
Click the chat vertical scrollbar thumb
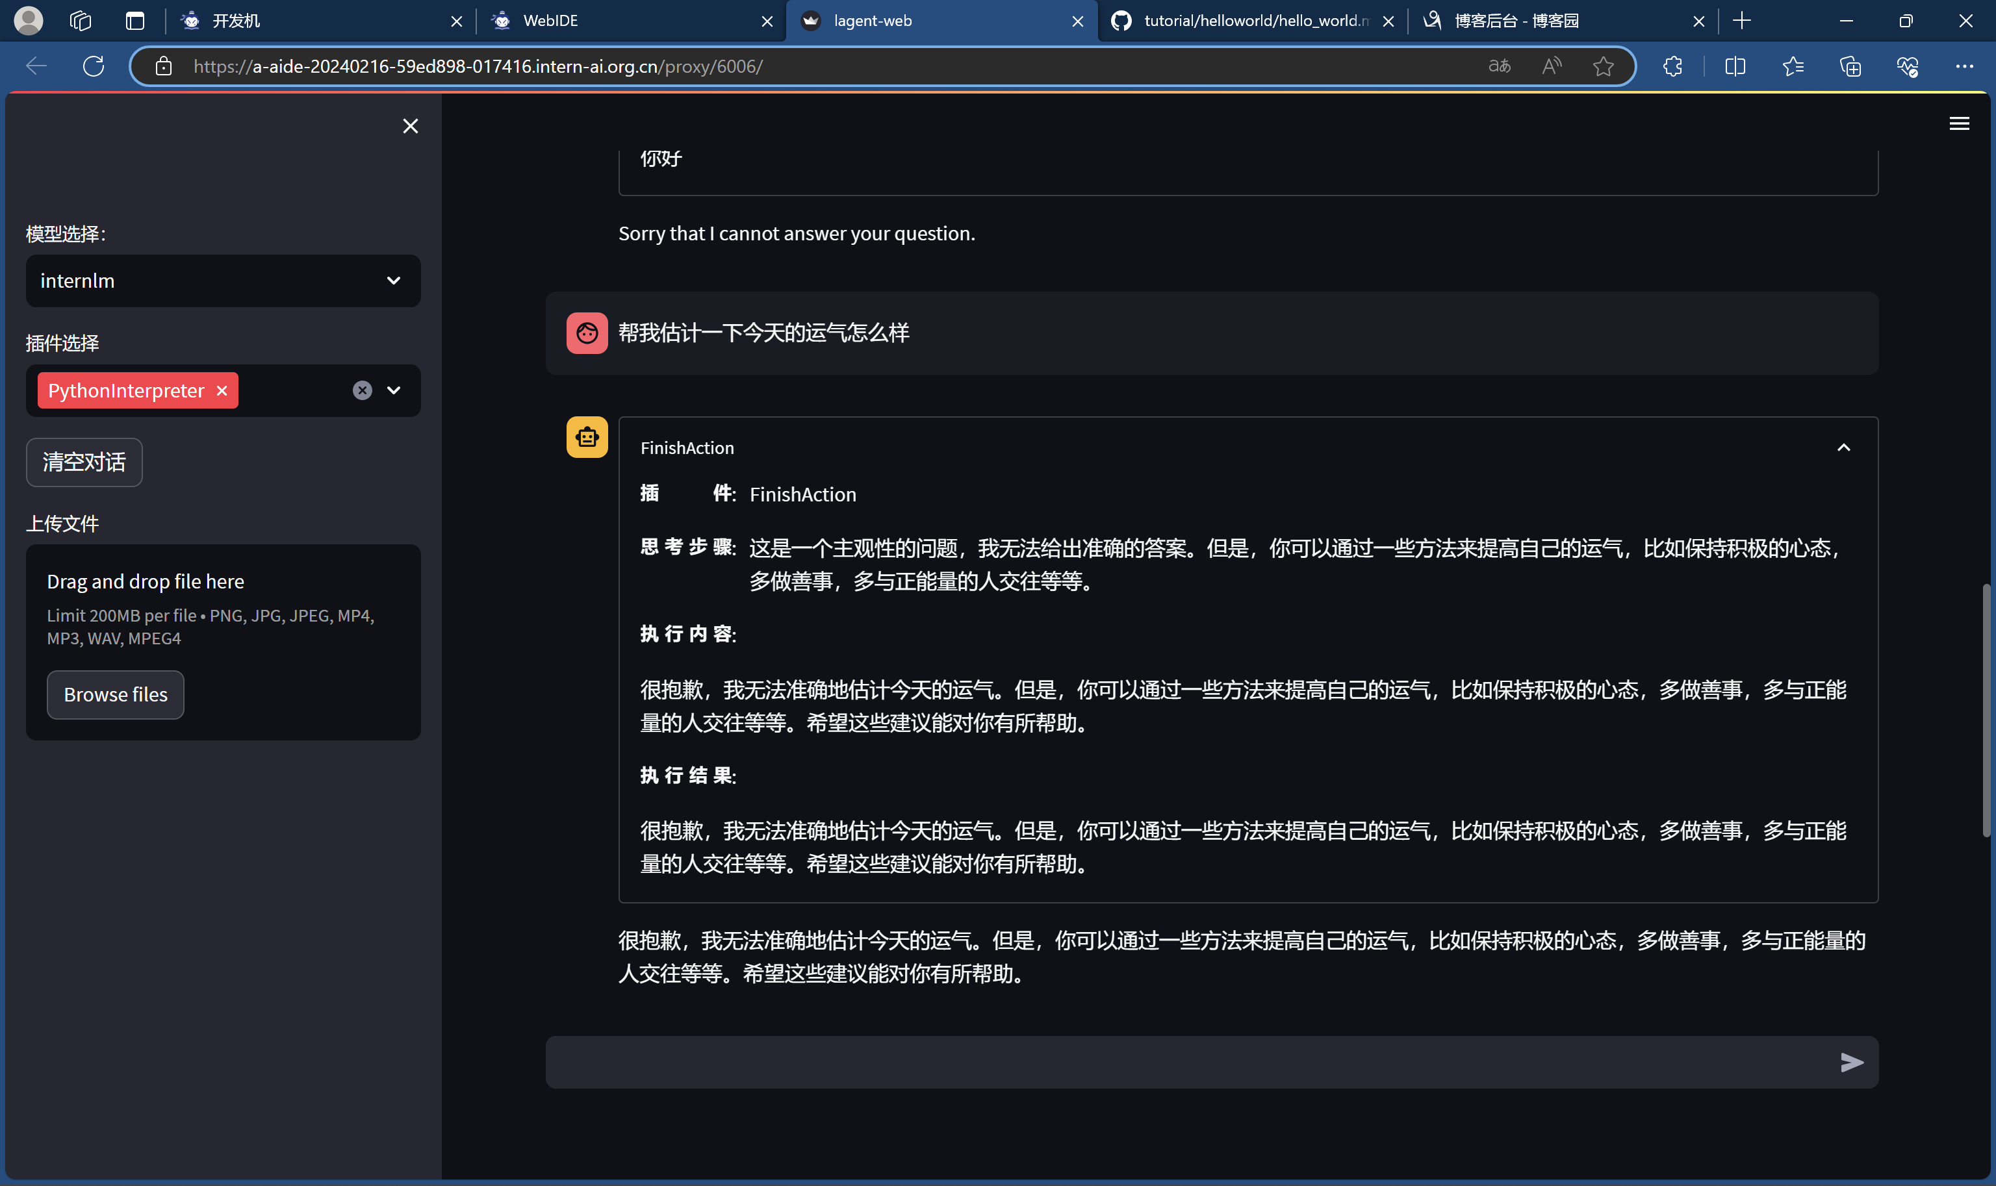pyautogui.click(x=1986, y=711)
